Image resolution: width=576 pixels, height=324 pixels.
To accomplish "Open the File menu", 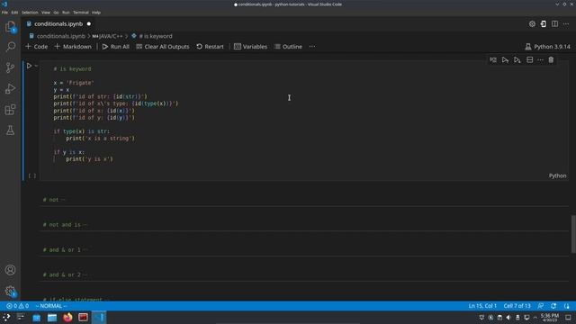I will pos(4,12).
